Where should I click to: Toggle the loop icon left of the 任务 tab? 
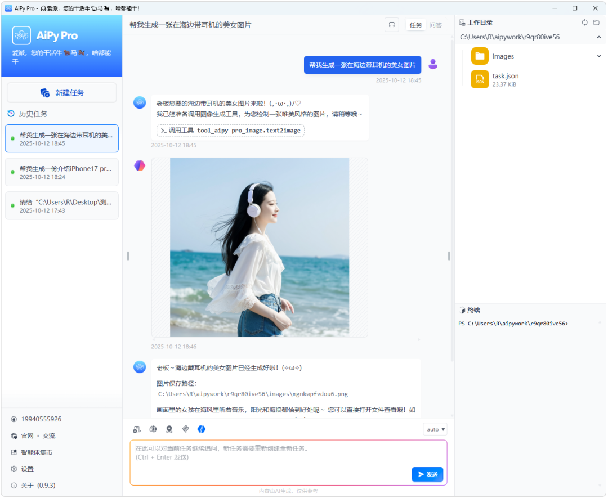coord(391,25)
